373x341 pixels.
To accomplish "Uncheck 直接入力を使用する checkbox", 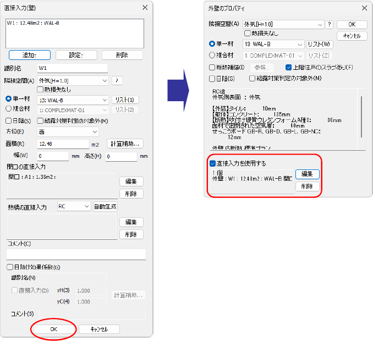I will pyautogui.click(x=212, y=163).
